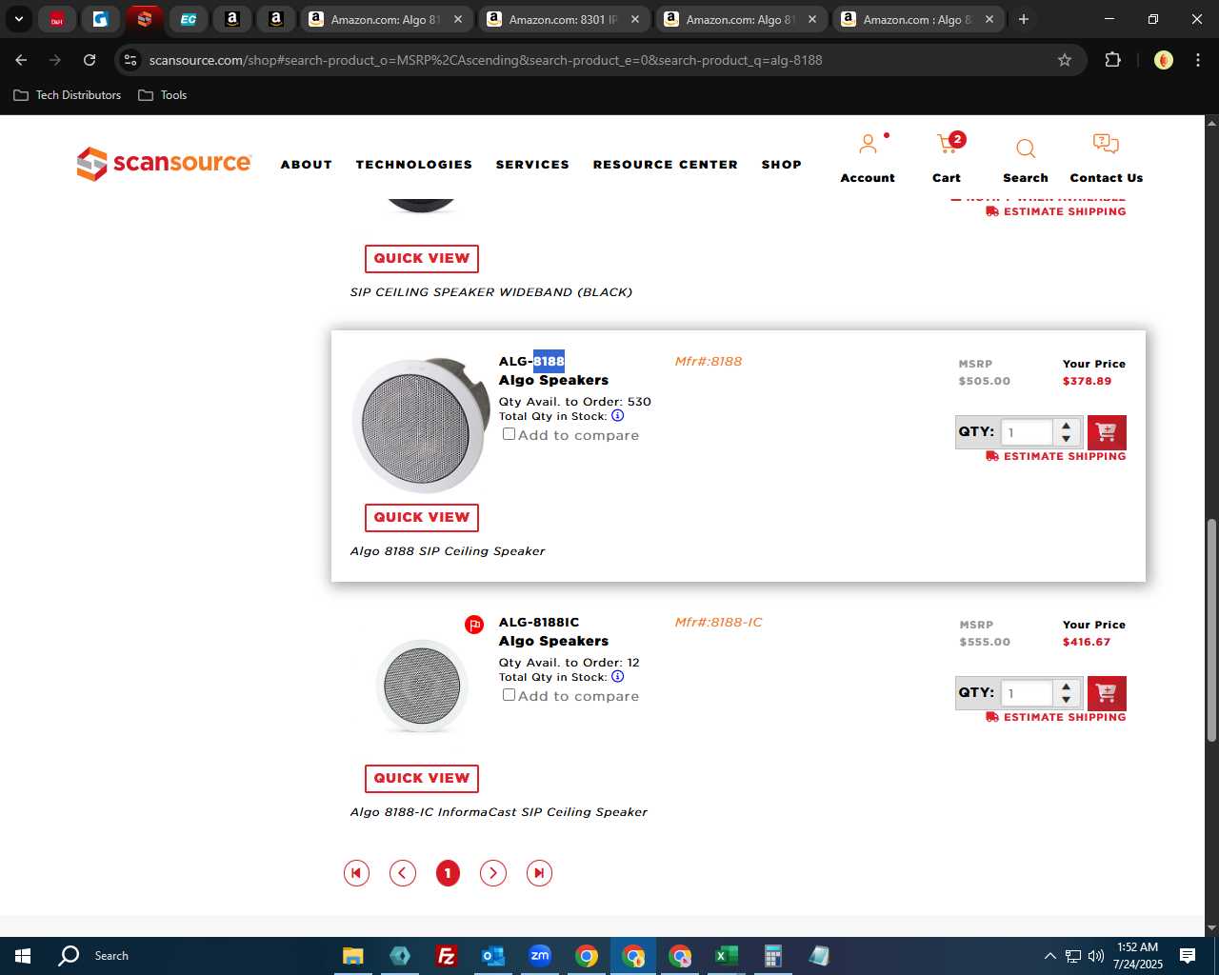Open tab search dropdown arrow
Screen dimensions: 1219x975
[19, 19]
